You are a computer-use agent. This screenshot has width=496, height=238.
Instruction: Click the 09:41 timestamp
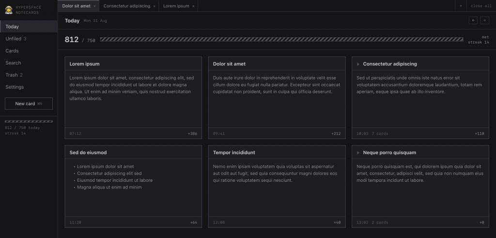[x=219, y=134]
